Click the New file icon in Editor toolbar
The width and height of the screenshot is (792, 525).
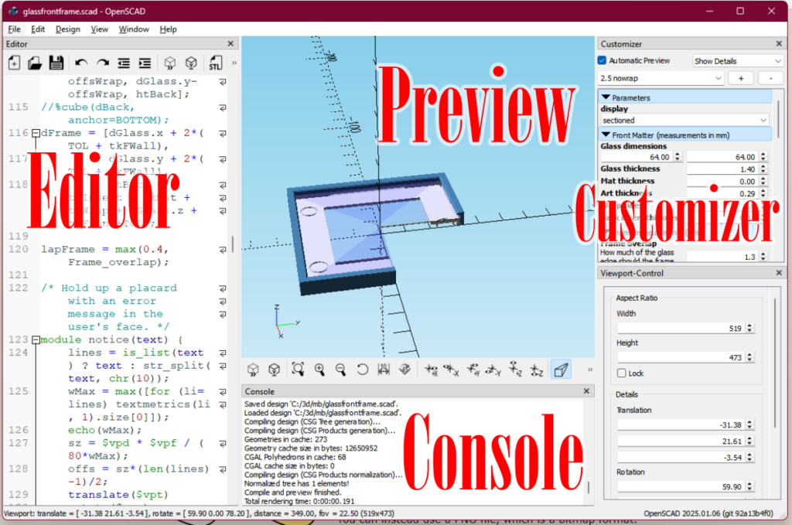pos(14,63)
